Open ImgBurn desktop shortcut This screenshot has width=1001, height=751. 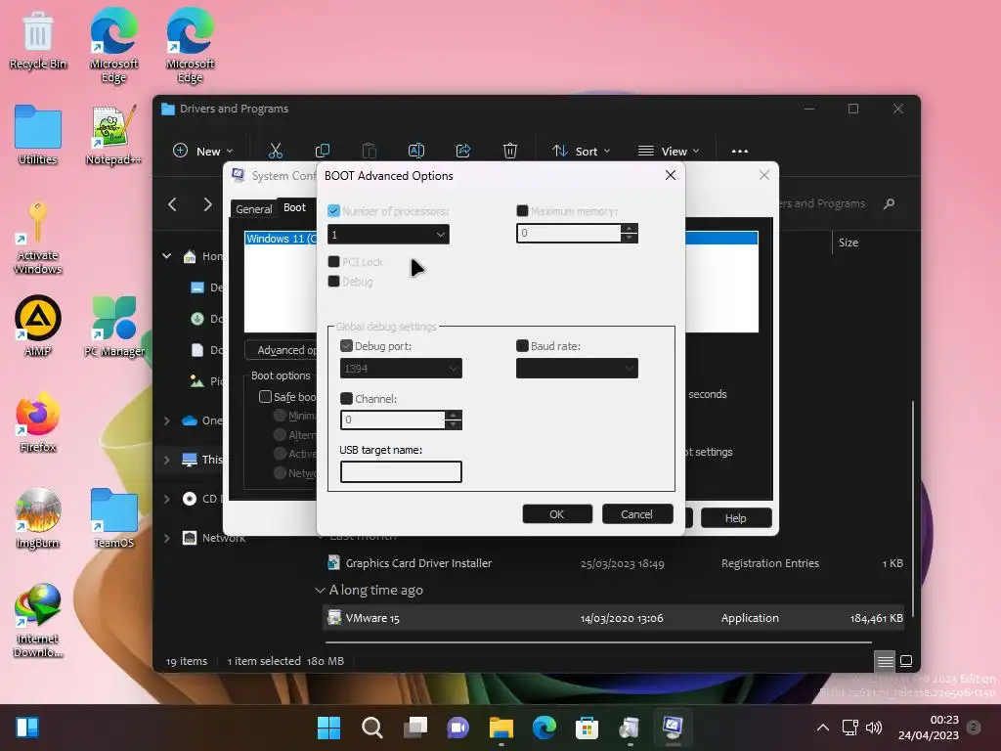pyautogui.click(x=38, y=518)
